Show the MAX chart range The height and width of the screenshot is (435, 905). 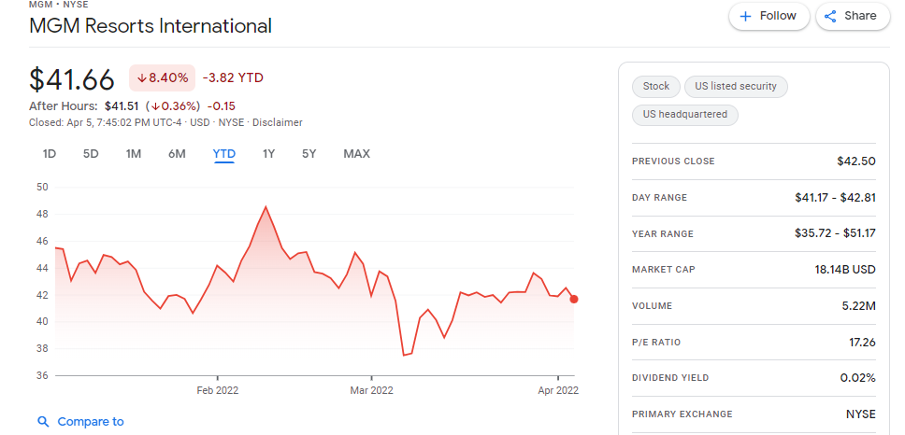coord(357,154)
